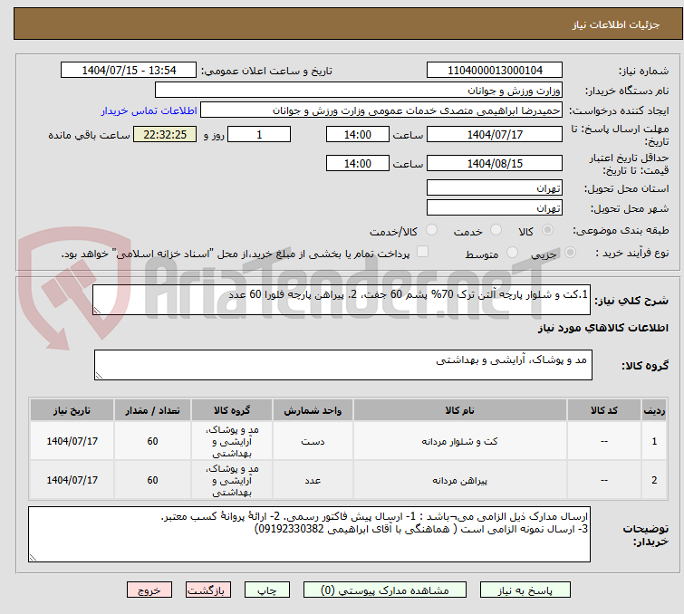Click the 'پاسخ به نیاز' button

pyautogui.click(x=525, y=590)
